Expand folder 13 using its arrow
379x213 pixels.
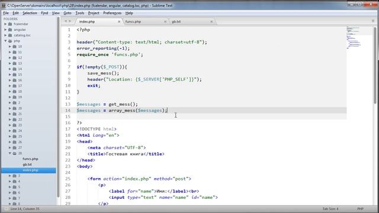10,63
